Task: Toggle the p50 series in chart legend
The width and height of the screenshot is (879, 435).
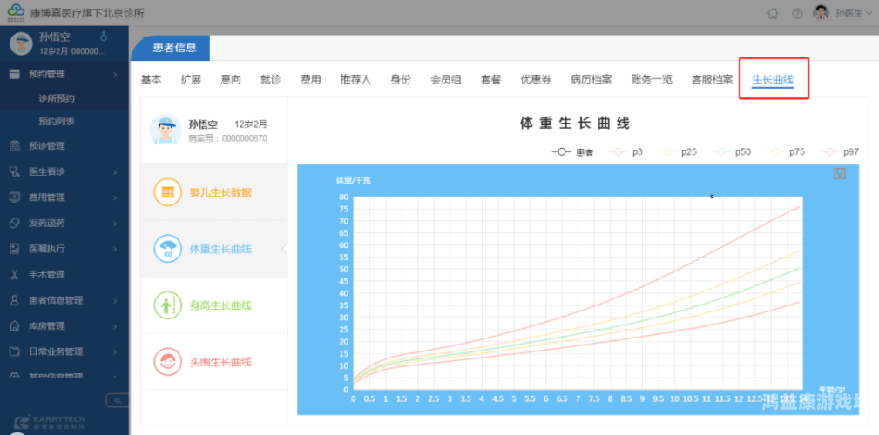Action: [x=732, y=151]
